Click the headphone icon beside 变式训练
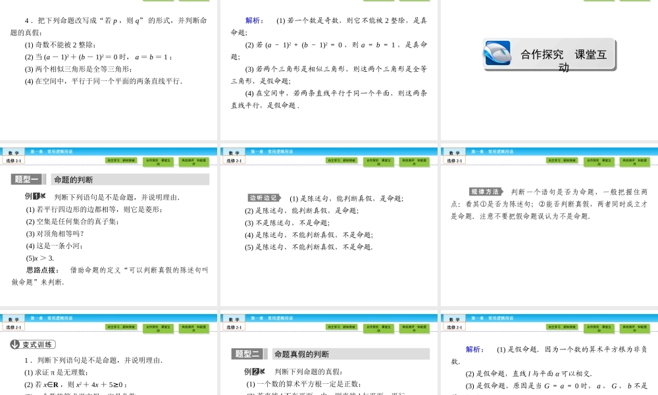Screen dimensions: 658x395 (15, 344)
